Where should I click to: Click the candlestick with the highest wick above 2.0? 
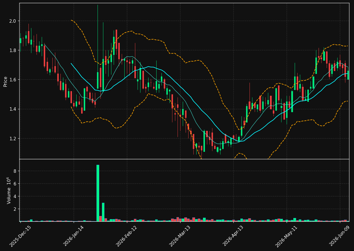click(98, 46)
